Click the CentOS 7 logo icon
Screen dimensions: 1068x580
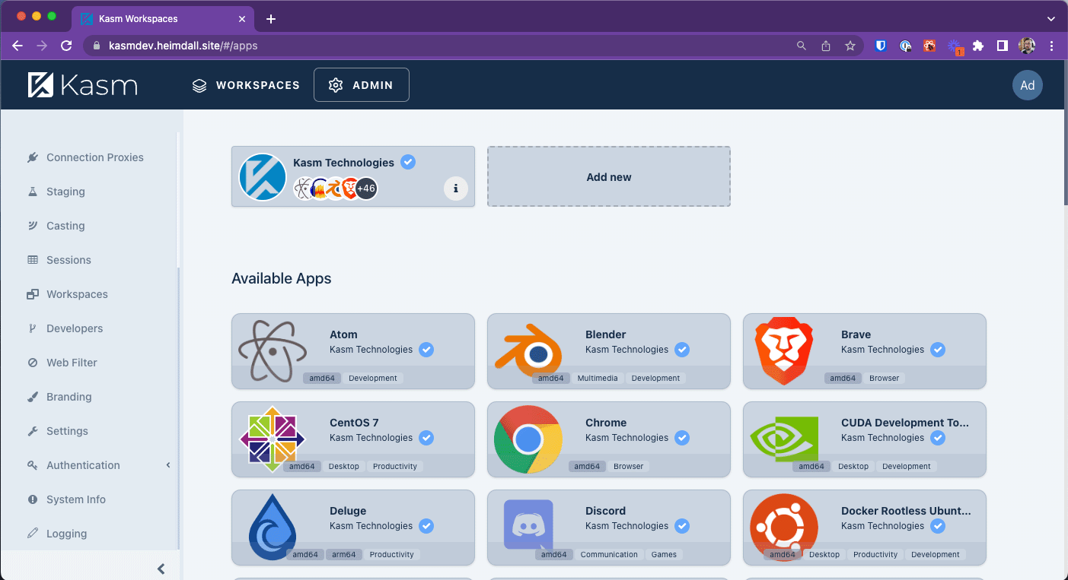point(271,439)
